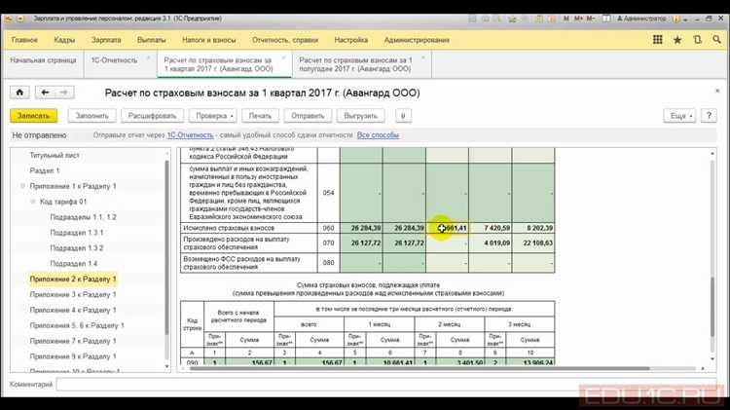Open the Налоги и взносы menu
Image resolution: width=730 pixels, height=410 pixels.
click(209, 40)
